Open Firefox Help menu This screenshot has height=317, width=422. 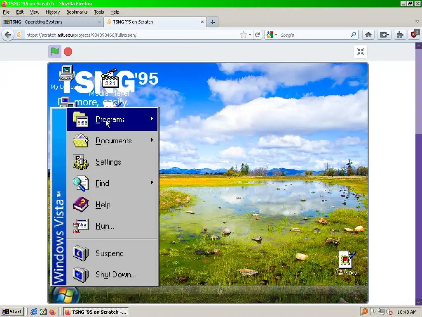point(115,12)
